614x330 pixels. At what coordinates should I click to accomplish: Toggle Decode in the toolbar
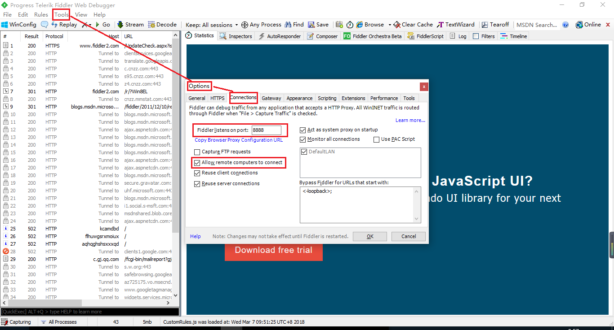(x=162, y=25)
